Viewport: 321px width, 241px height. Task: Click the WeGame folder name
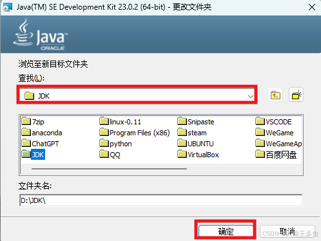pyautogui.click(x=280, y=133)
